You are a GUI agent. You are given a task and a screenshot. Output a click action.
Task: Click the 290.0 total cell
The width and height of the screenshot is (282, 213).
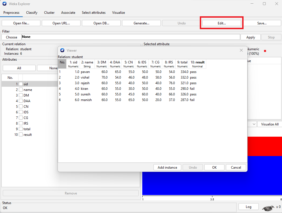point(182,88)
